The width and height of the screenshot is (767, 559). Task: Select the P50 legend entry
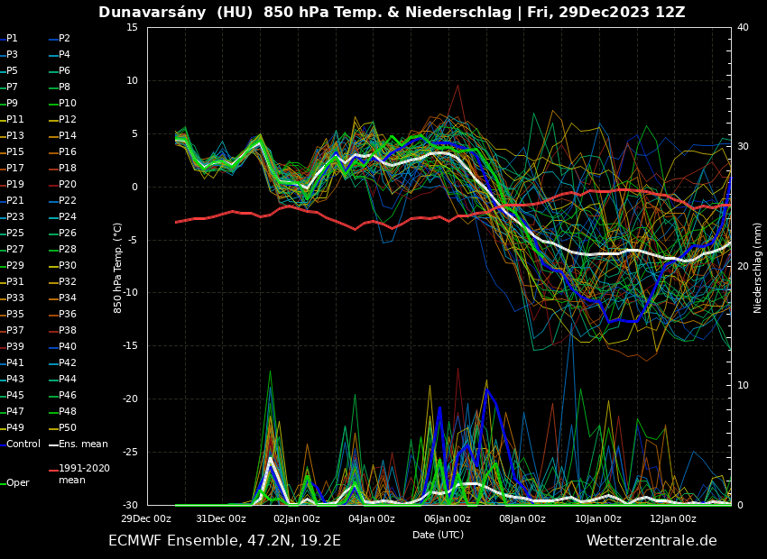point(68,428)
